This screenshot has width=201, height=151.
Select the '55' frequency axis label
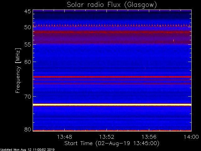28,45
